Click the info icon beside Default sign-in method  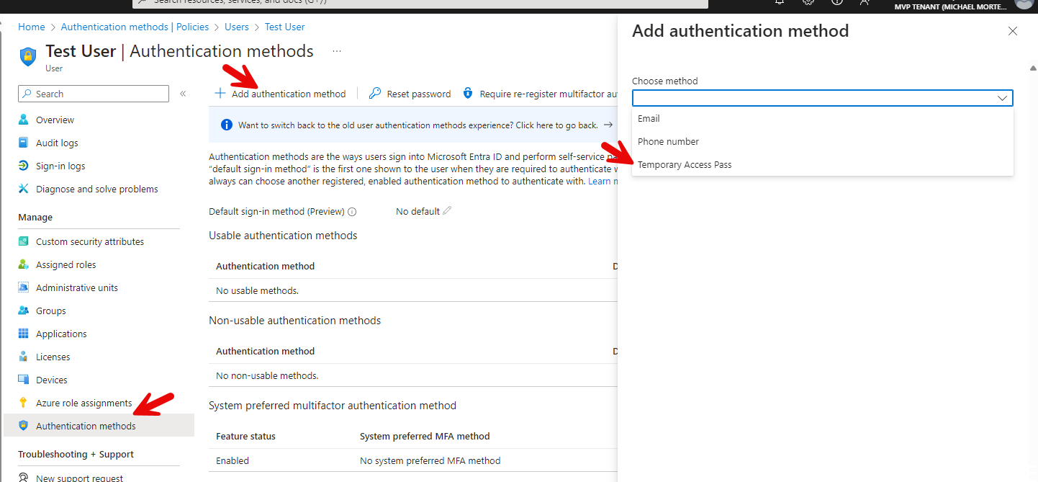[x=352, y=212]
